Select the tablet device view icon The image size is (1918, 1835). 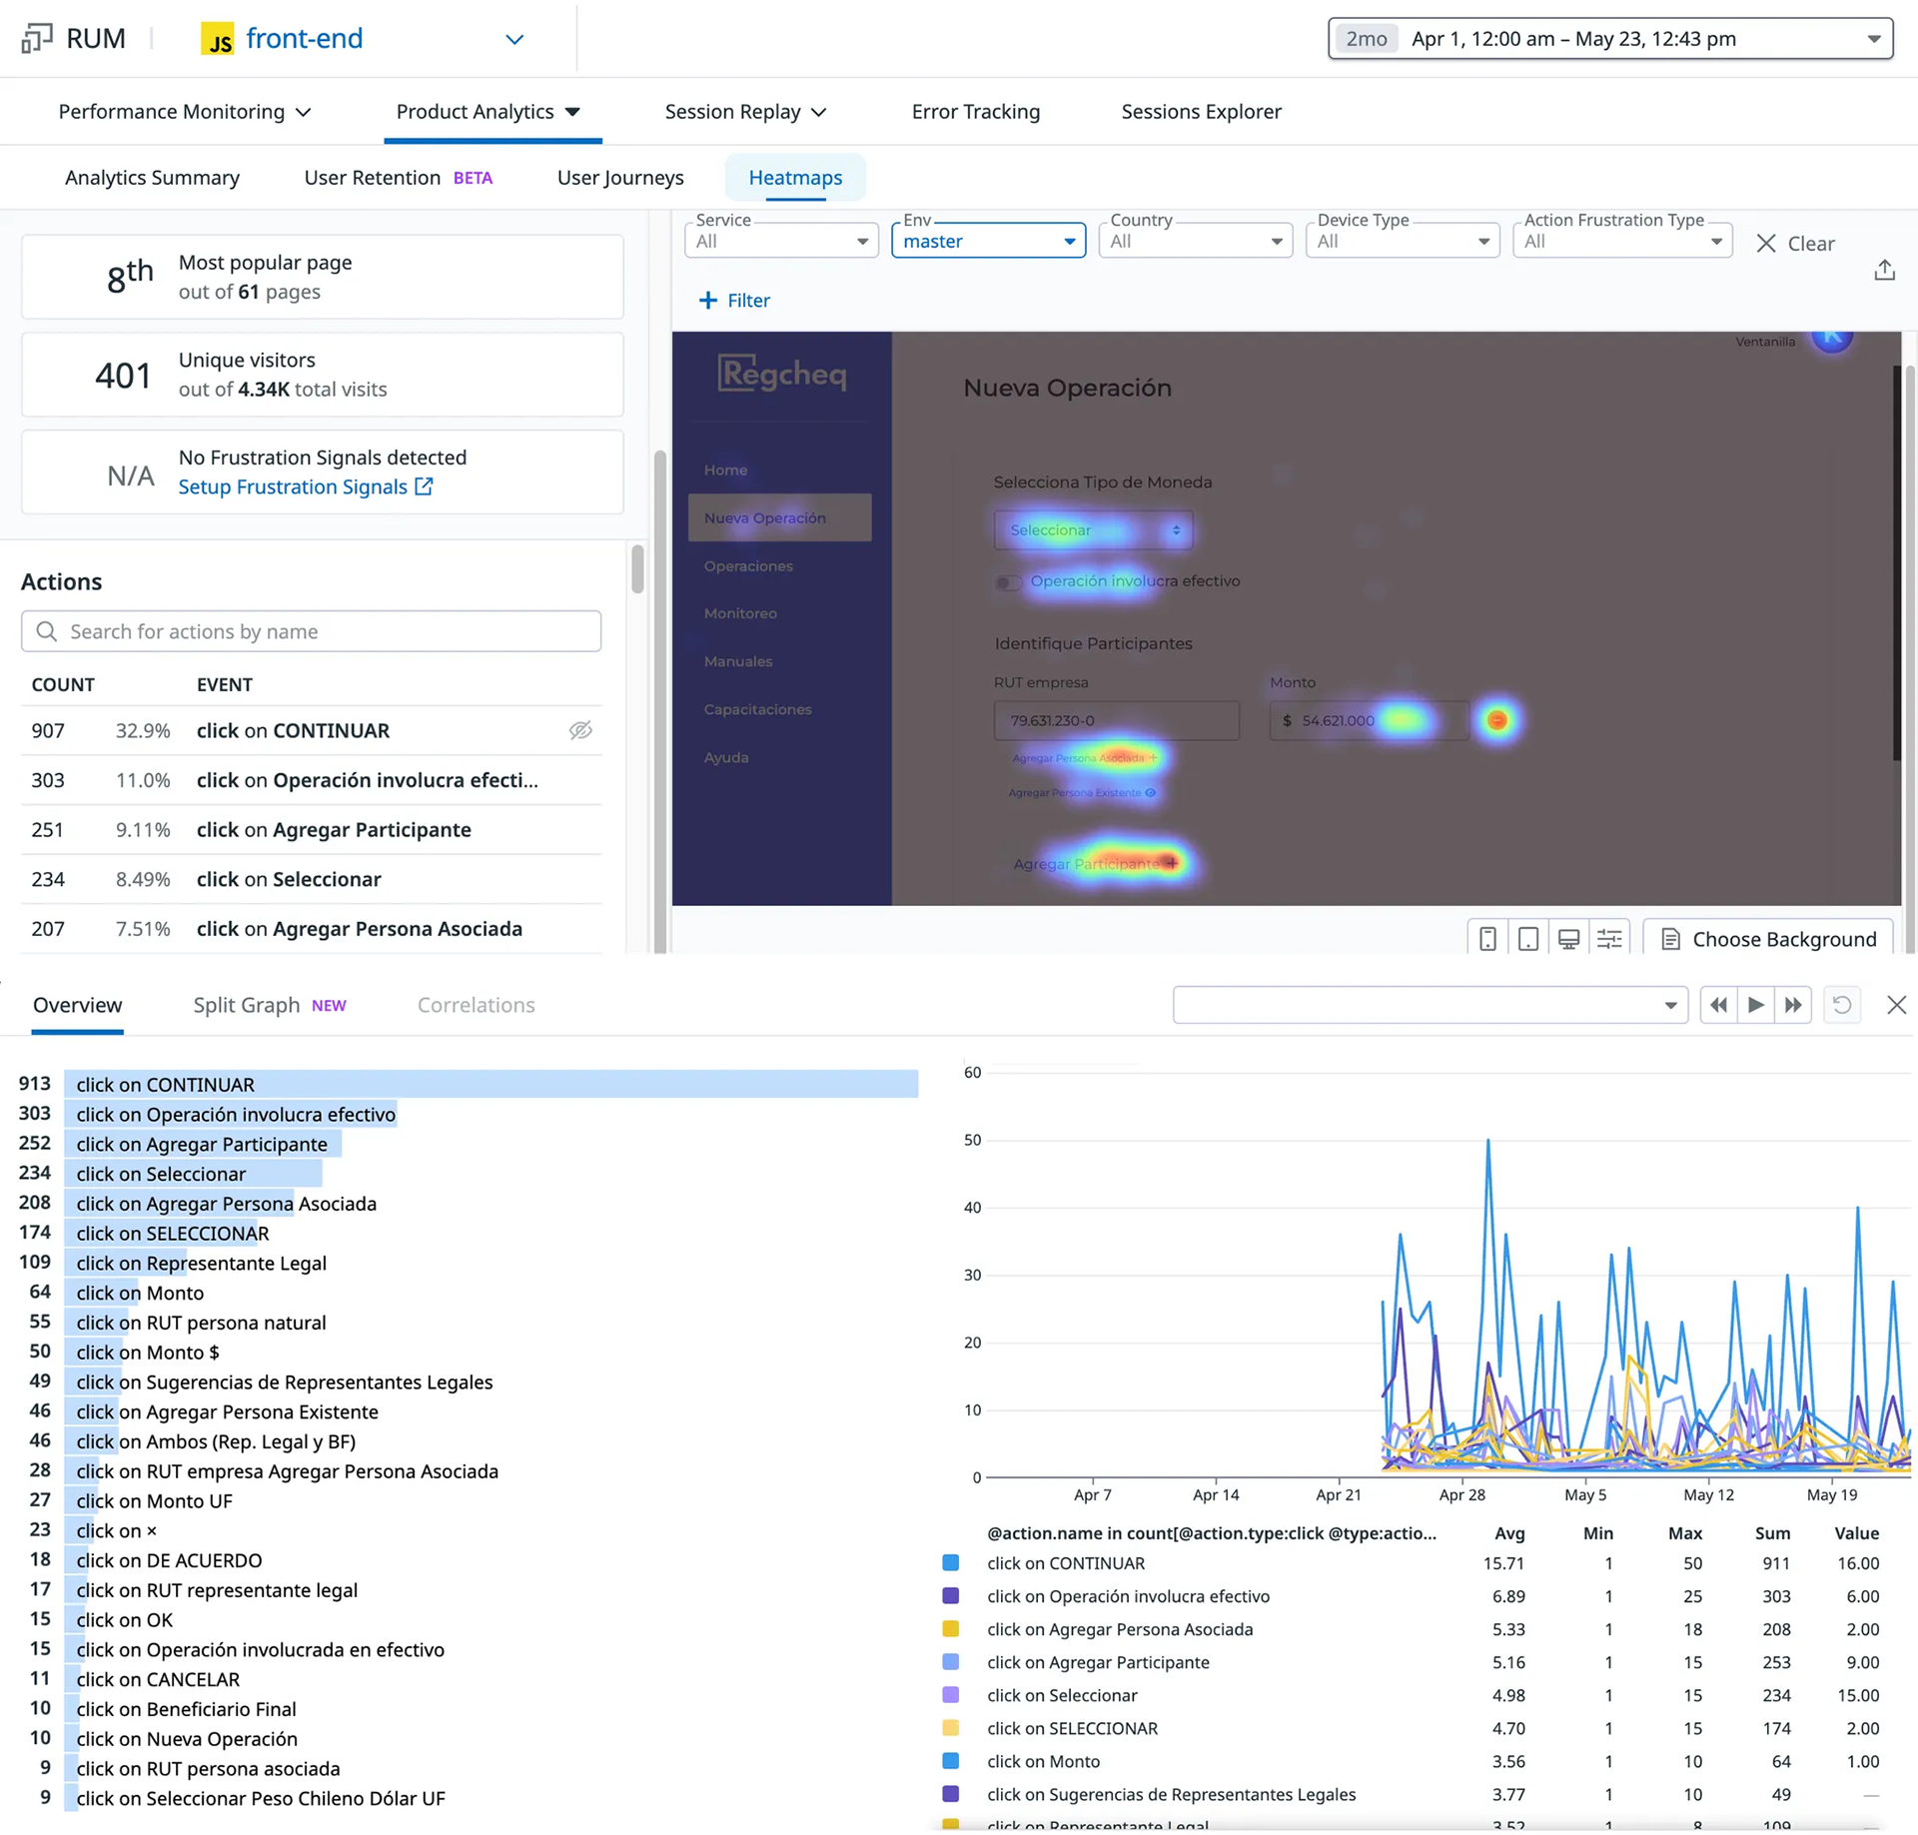point(1527,939)
